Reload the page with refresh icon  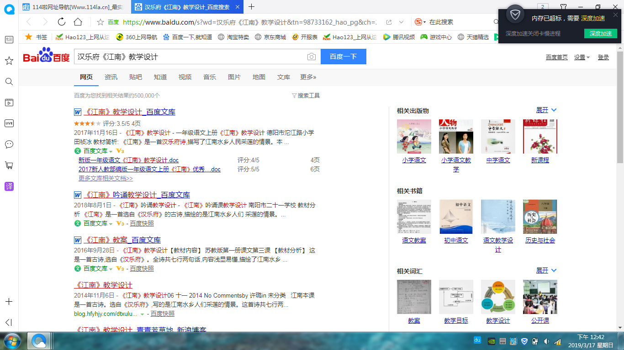[62, 22]
